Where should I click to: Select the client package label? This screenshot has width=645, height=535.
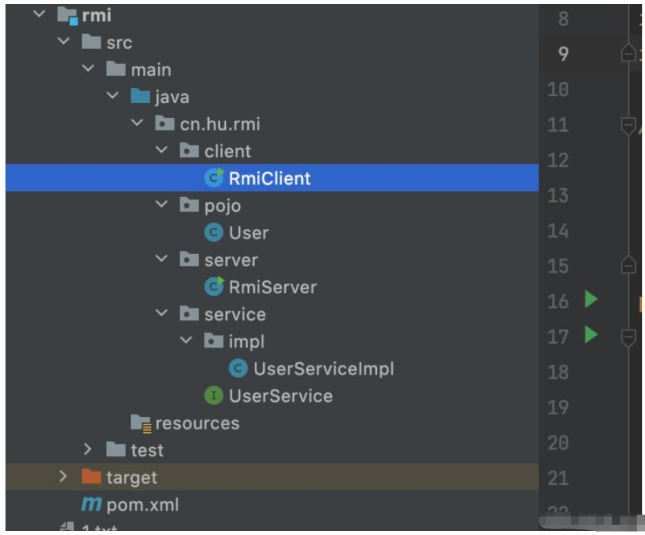pyautogui.click(x=227, y=151)
